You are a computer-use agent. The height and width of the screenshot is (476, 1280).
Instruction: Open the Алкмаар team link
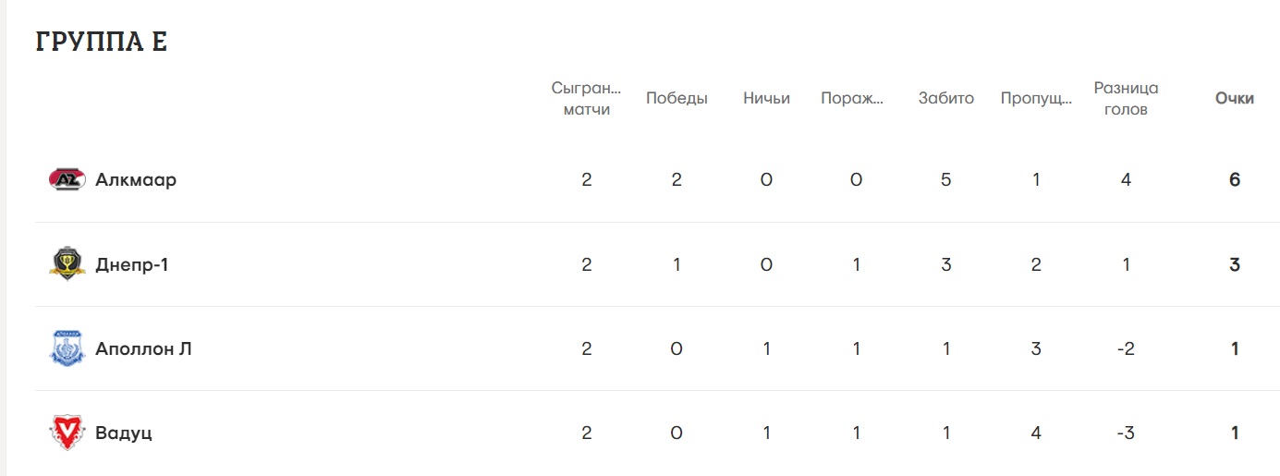(136, 179)
